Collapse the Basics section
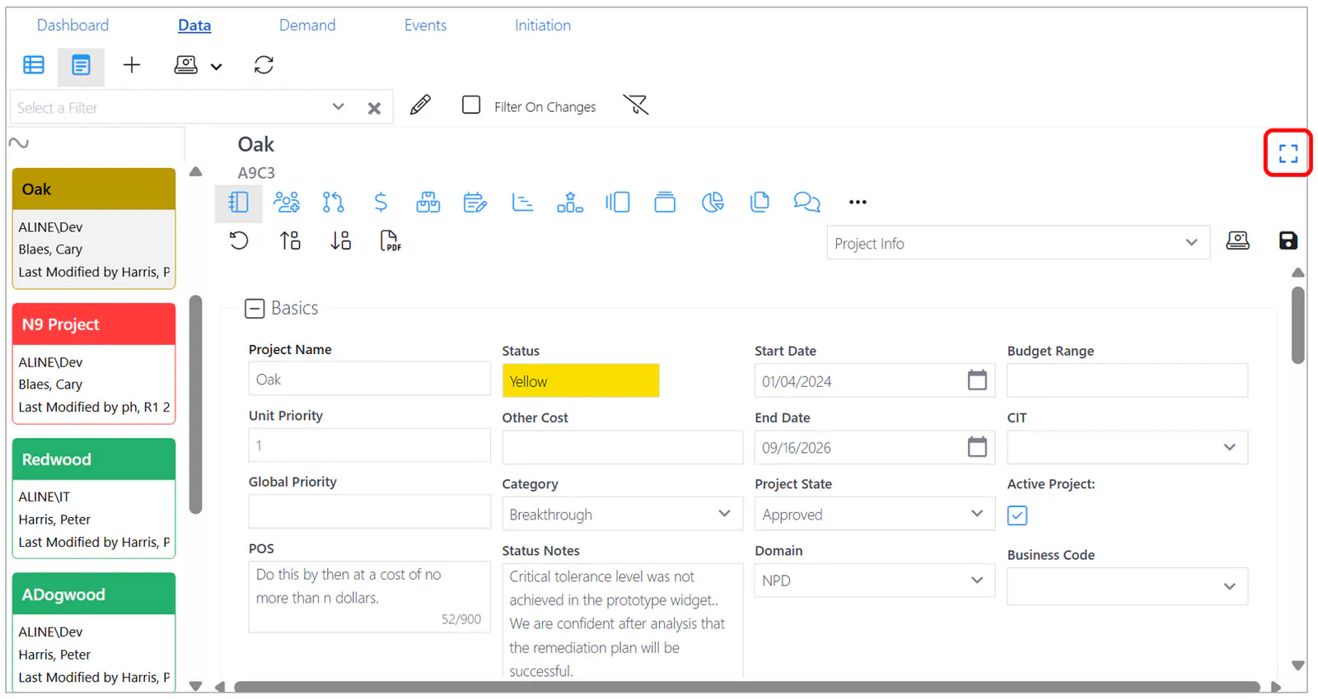 255,308
